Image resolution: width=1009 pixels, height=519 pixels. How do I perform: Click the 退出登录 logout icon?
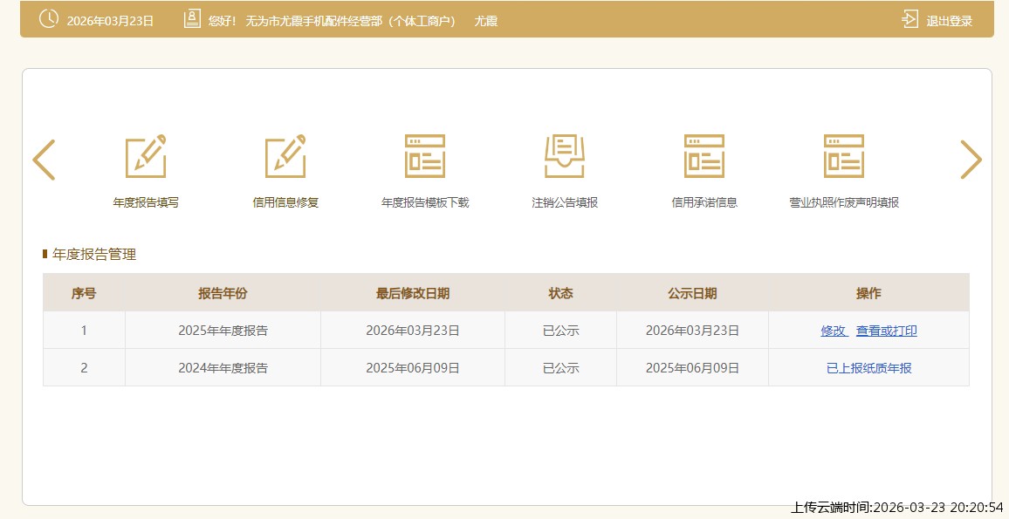coord(910,20)
